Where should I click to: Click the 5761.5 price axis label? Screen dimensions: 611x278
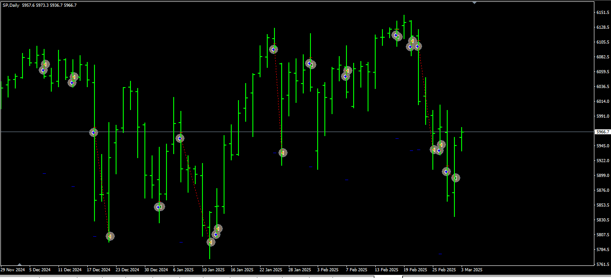point(602,265)
